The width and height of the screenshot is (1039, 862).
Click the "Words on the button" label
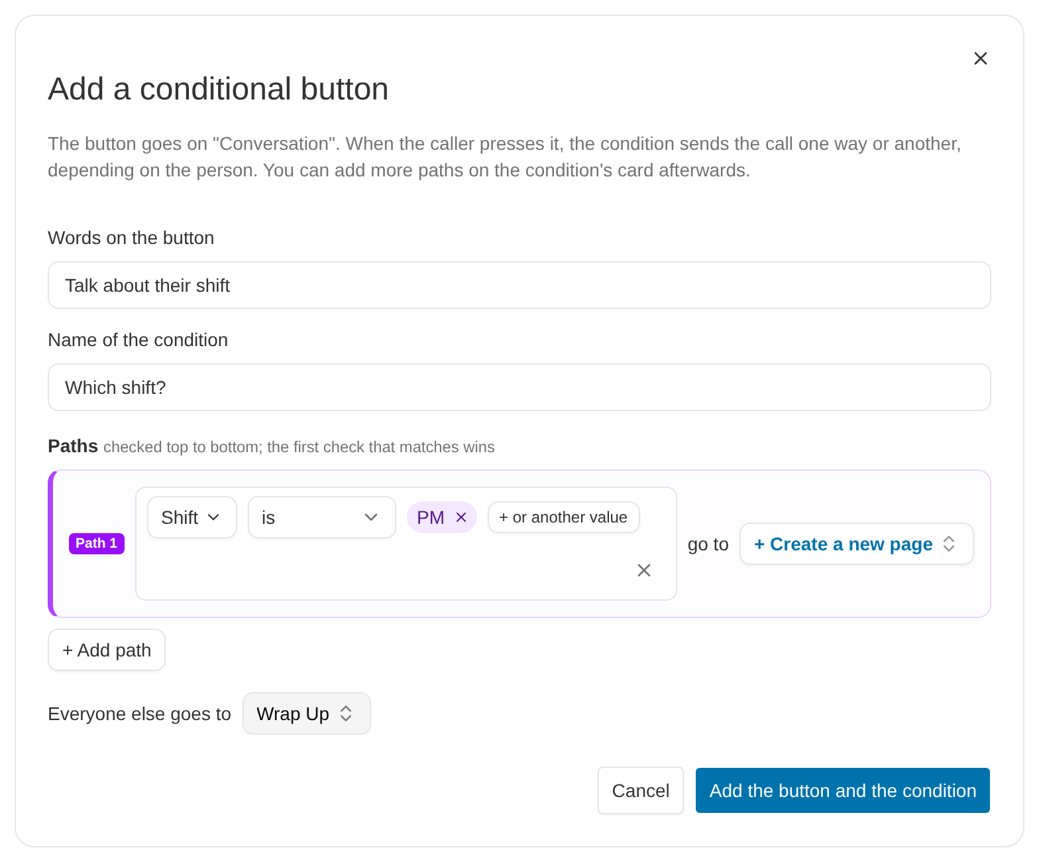coord(131,238)
